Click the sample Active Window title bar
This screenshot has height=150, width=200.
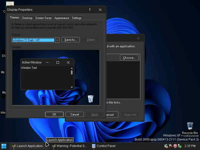coord(47,62)
